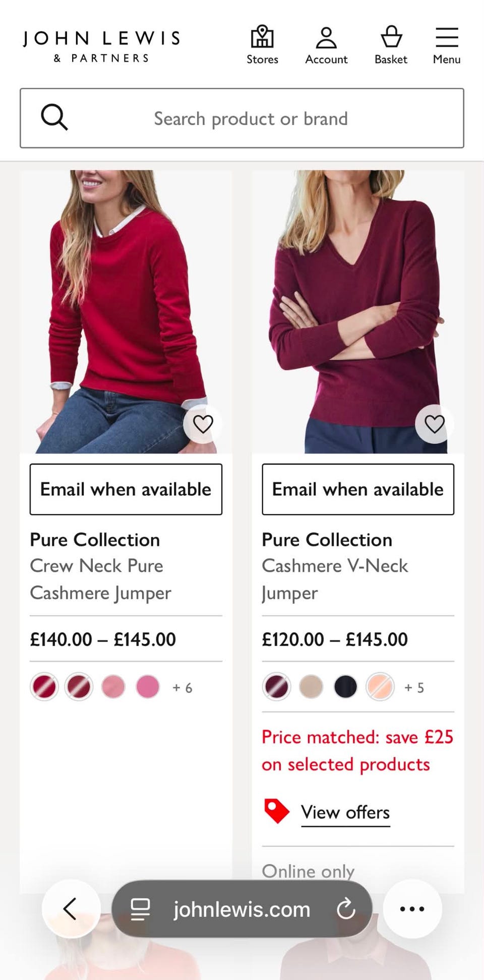
Task: Focus the Search product or brand field
Action: (x=242, y=118)
